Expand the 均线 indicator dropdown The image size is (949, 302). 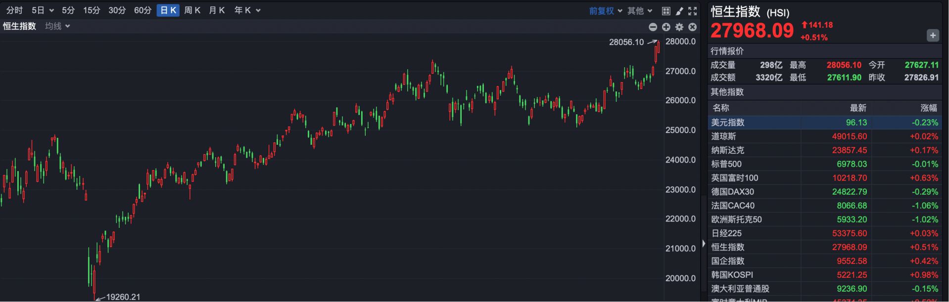(x=57, y=26)
